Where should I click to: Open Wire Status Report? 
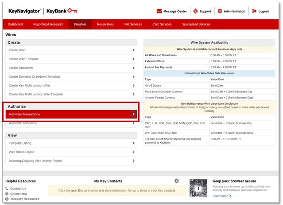[21, 152]
